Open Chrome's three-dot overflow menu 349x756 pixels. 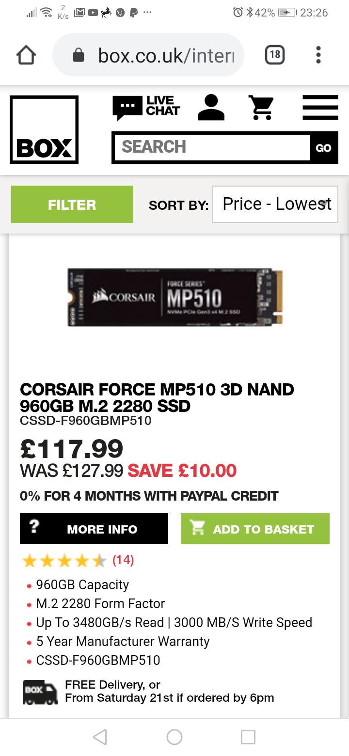[x=318, y=55]
